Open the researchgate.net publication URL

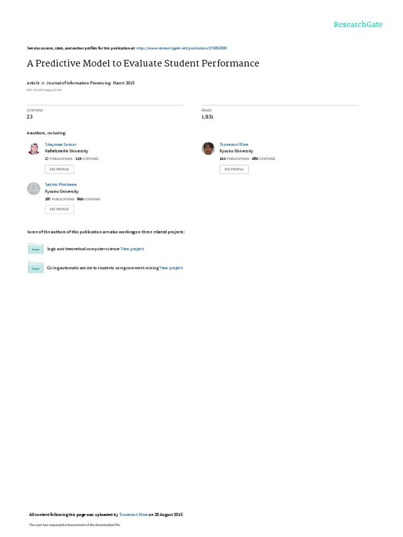182,48
